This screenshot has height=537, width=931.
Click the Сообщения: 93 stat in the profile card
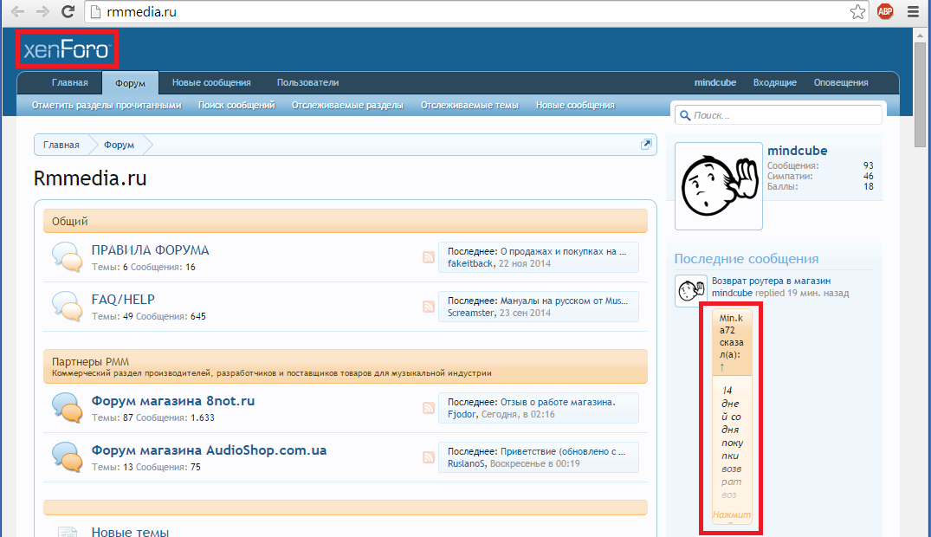tap(820, 165)
